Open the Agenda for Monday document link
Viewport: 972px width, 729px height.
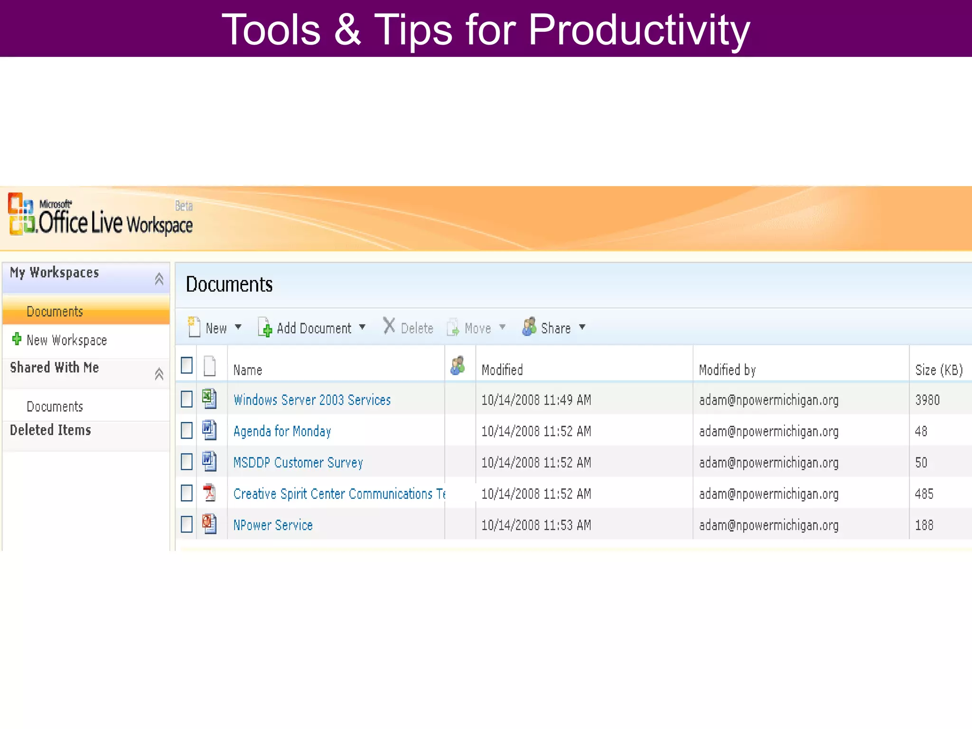(282, 431)
